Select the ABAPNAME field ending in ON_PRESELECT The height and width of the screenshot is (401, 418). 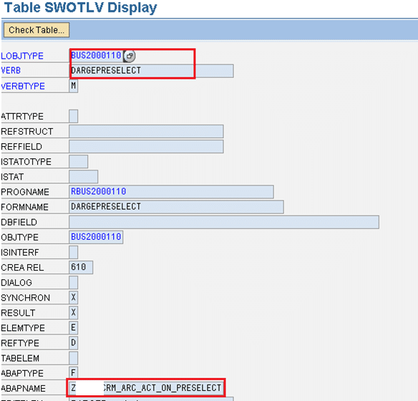coord(146,388)
